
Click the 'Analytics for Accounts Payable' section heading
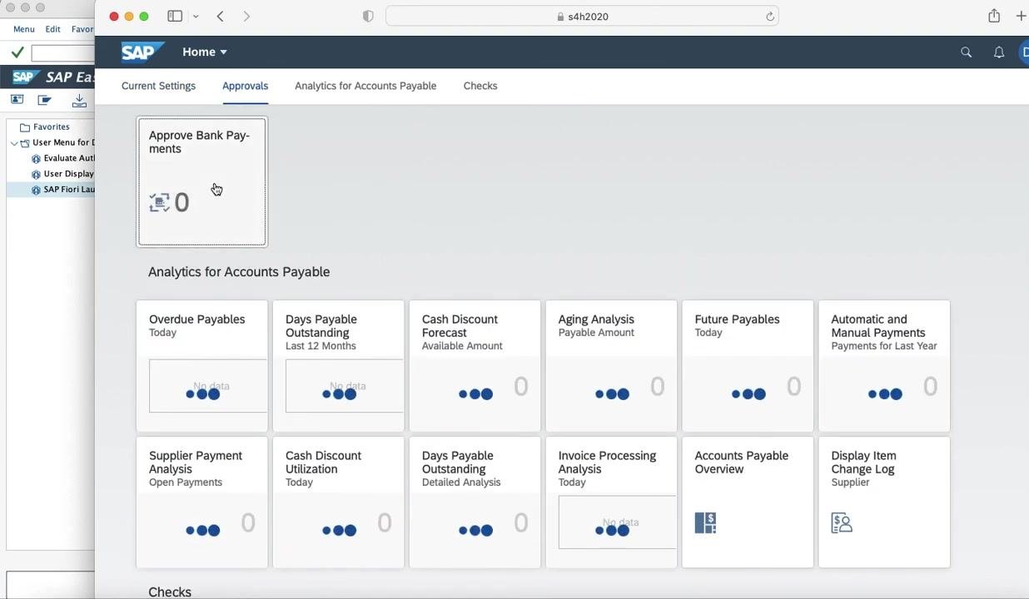[239, 272]
